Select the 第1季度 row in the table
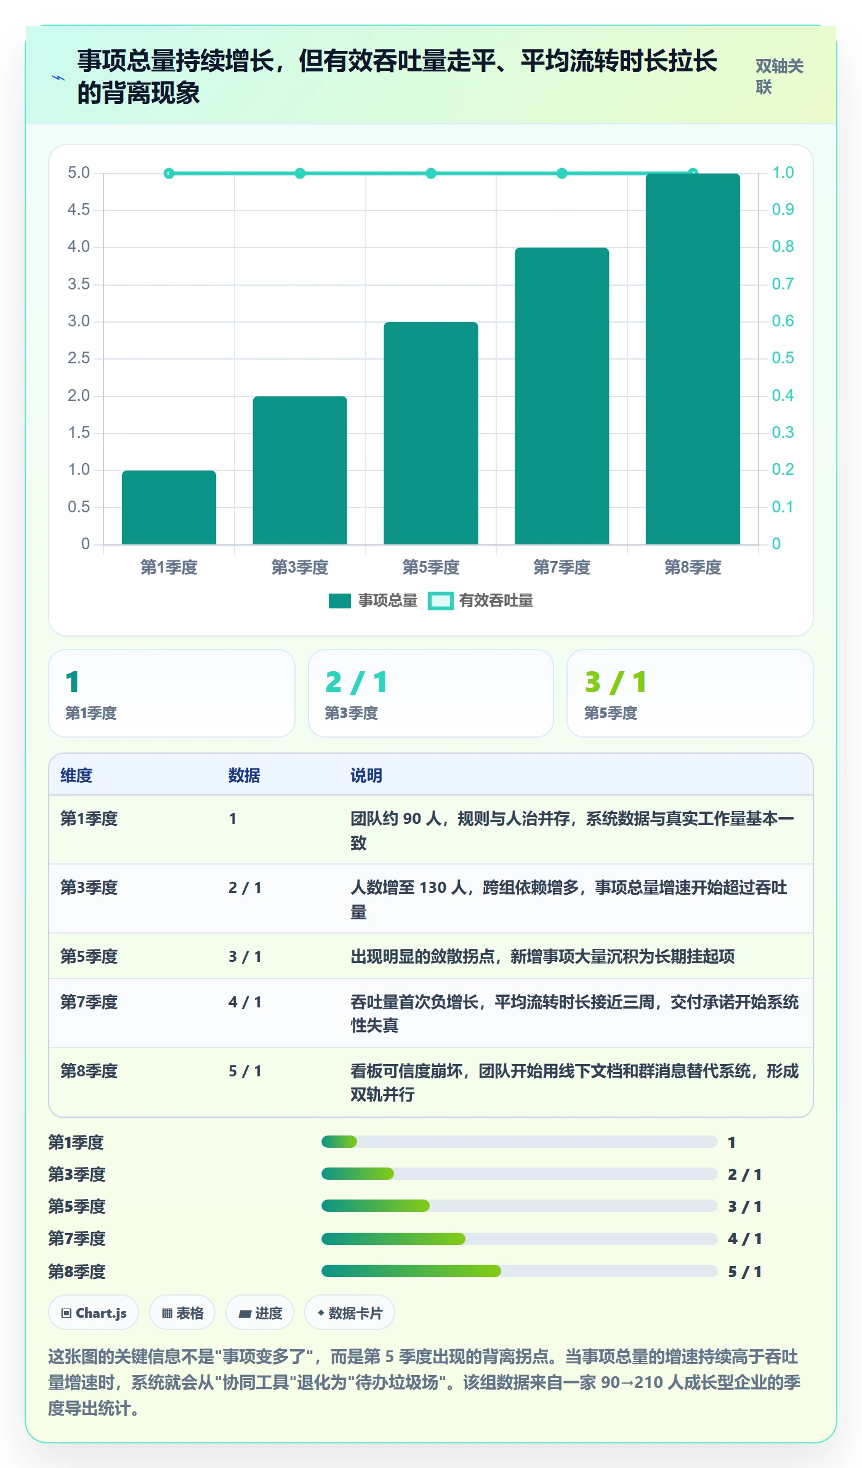Viewport: 862px width, 1468px height. point(431,830)
